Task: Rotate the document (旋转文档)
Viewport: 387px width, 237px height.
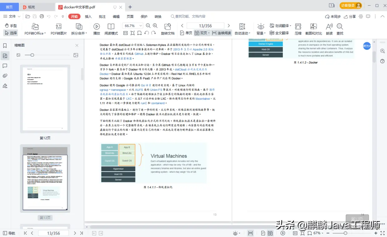Action: 168,29
